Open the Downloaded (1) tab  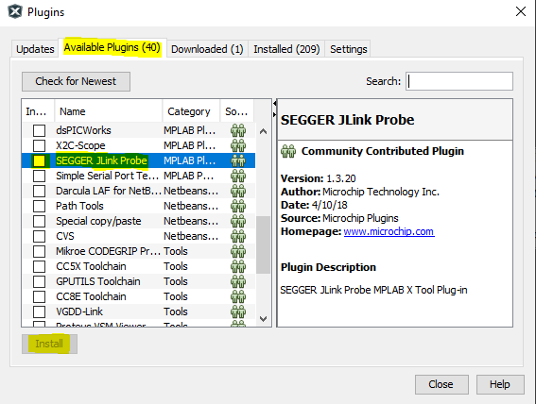[207, 49]
